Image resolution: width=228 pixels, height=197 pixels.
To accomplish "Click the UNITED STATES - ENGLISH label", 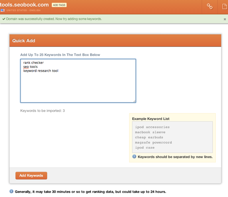I will (x=24, y=10).
